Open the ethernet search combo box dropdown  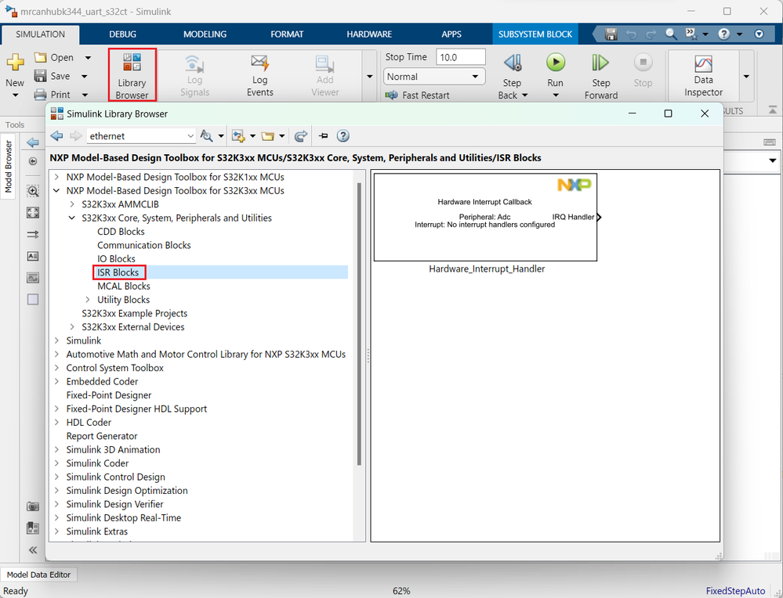point(190,135)
